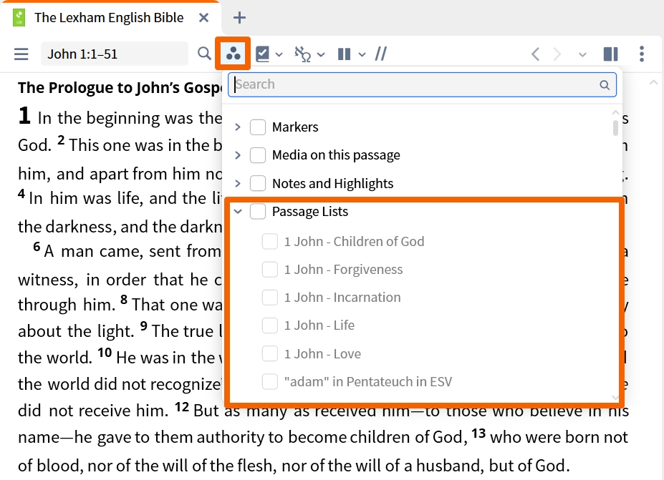Enable Notes and Highlights checkbox
Image resolution: width=664 pixels, height=480 pixels.
(x=258, y=184)
